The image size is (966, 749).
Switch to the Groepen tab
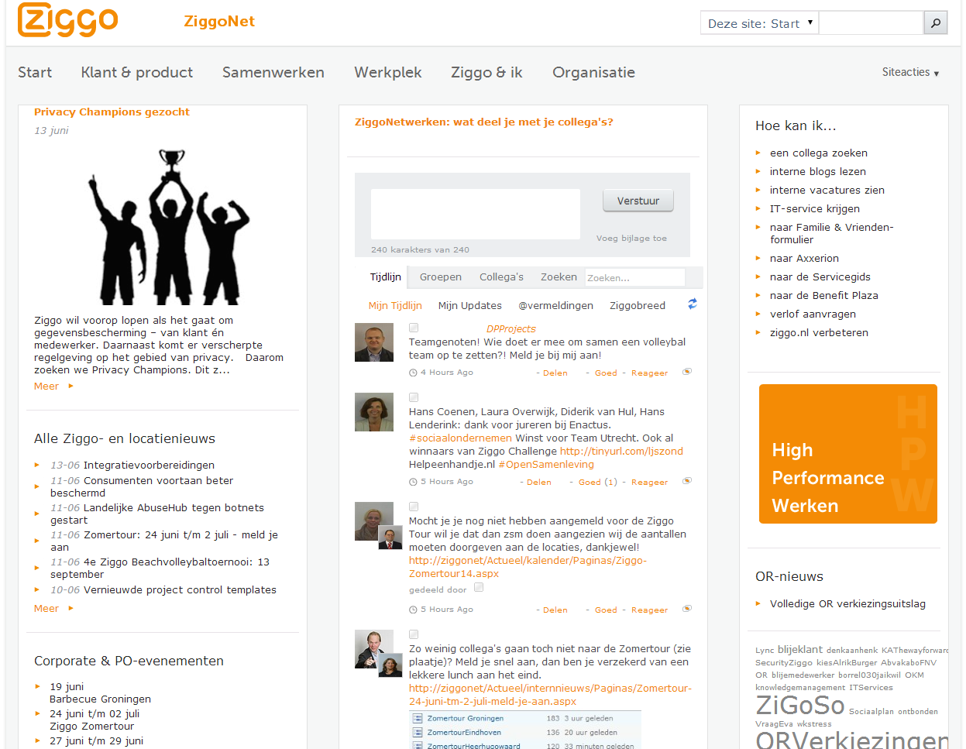[441, 277]
